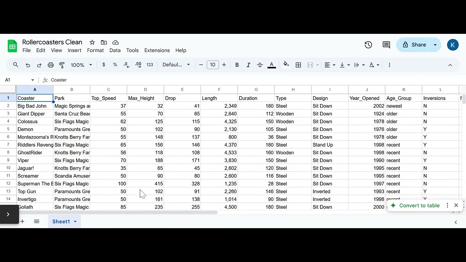
Task: Undo the last action
Action: 28,65
